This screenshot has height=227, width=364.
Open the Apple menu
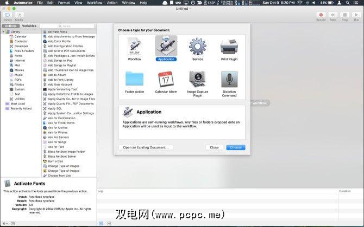point(7,3)
